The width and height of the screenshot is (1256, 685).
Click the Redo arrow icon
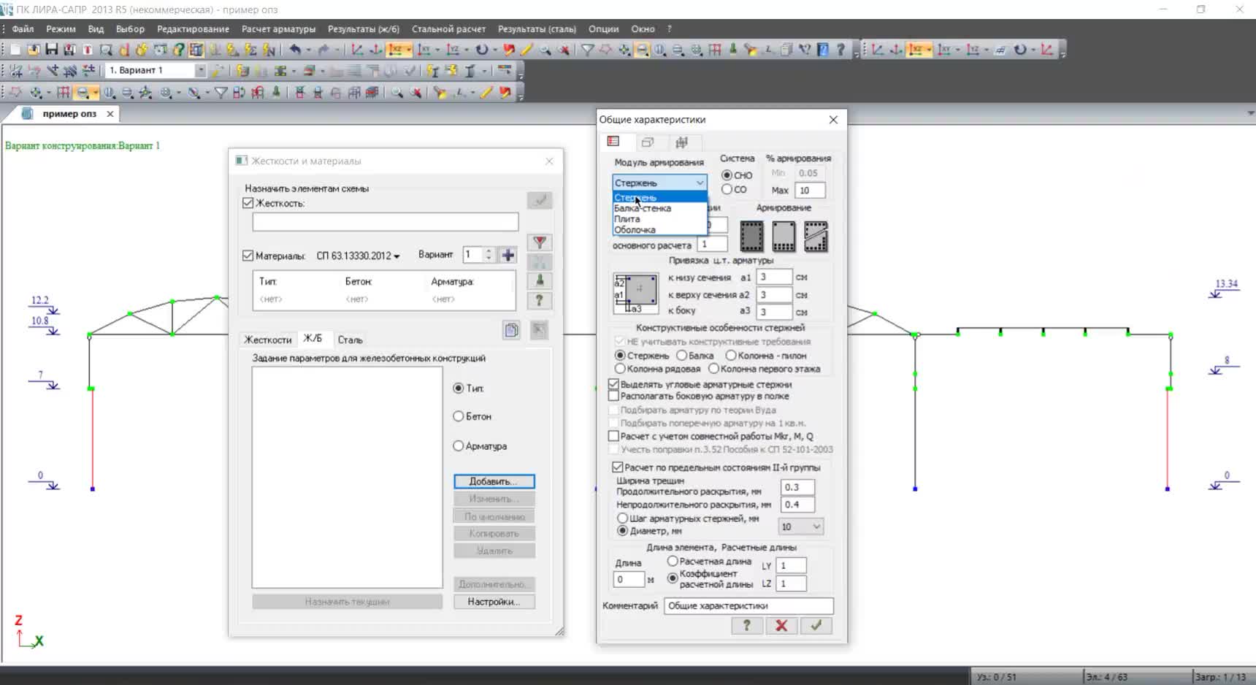[323, 50]
